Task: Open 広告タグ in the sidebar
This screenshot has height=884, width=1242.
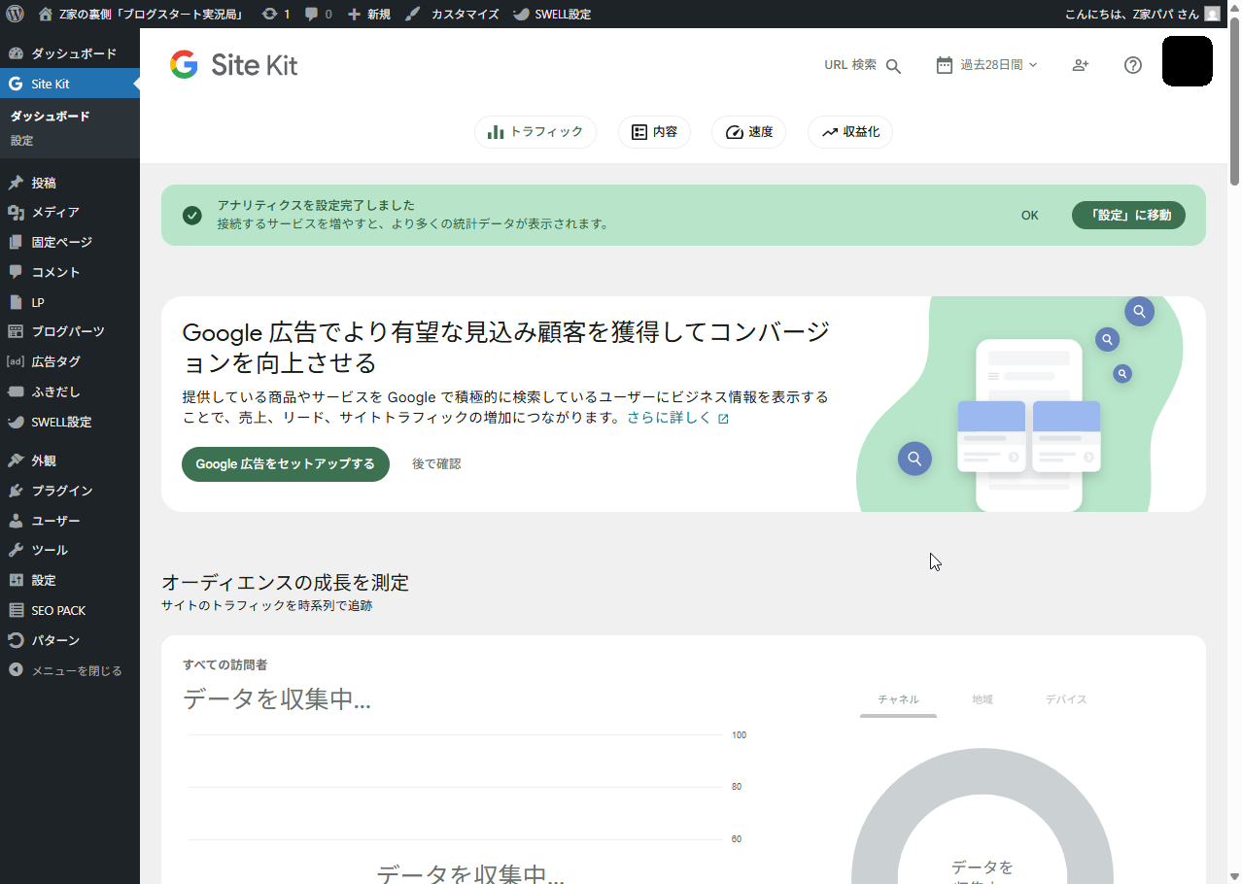Action: tap(70, 361)
